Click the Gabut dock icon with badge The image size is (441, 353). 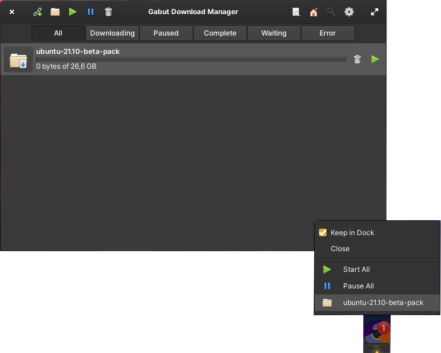click(x=377, y=332)
